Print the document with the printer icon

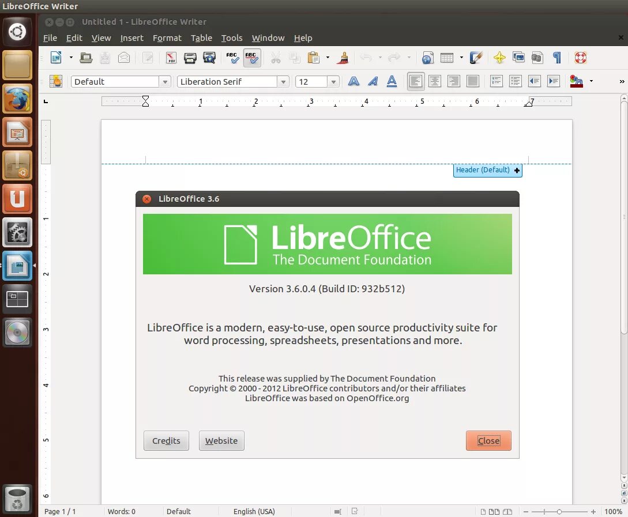pos(190,58)
